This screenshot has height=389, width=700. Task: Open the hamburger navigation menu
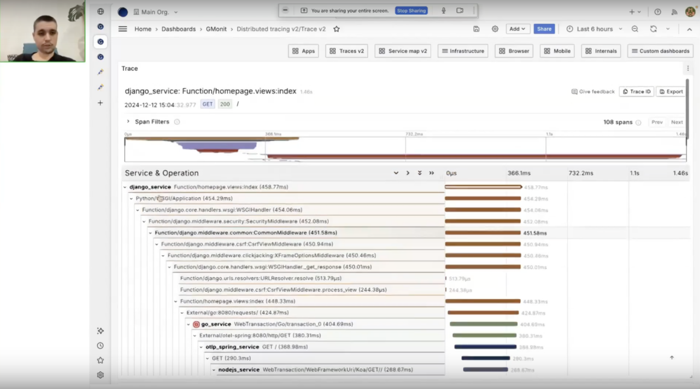[123, 29]
